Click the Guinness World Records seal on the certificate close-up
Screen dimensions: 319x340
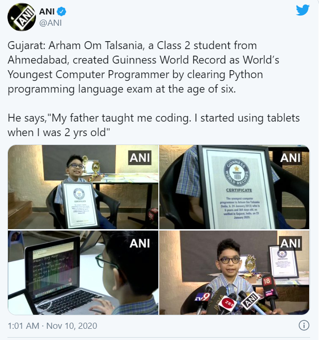click(x=237, y=173)
